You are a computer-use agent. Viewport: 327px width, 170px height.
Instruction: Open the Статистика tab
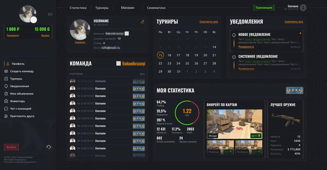pyautogui.click(x=78, y=8)
